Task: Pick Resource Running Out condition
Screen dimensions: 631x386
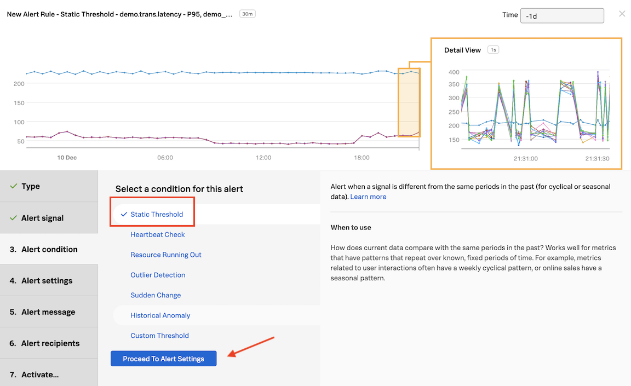Action: pyautogui.click(x=166, y=255)
